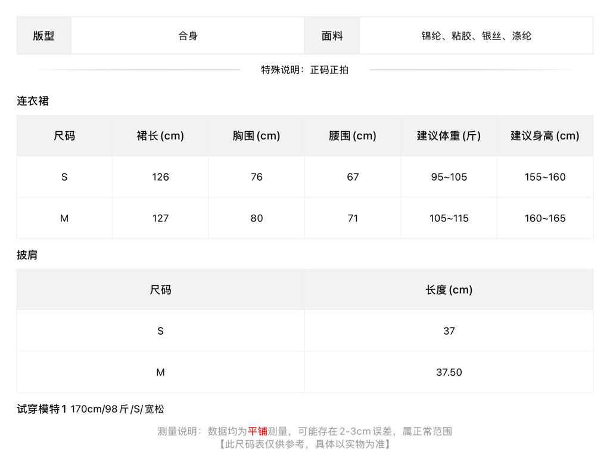Select the 合身 fit value cell

tap(188, 35)
